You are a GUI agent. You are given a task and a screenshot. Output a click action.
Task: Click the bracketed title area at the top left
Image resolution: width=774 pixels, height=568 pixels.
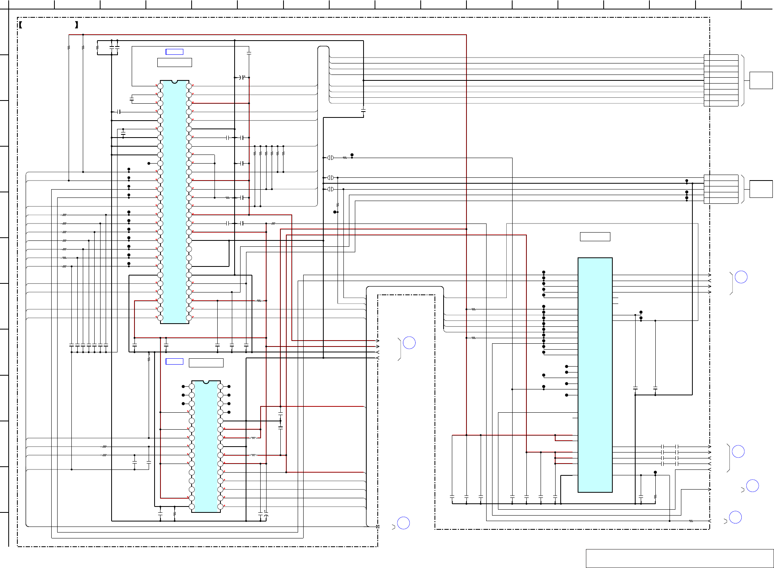(48, 25)
